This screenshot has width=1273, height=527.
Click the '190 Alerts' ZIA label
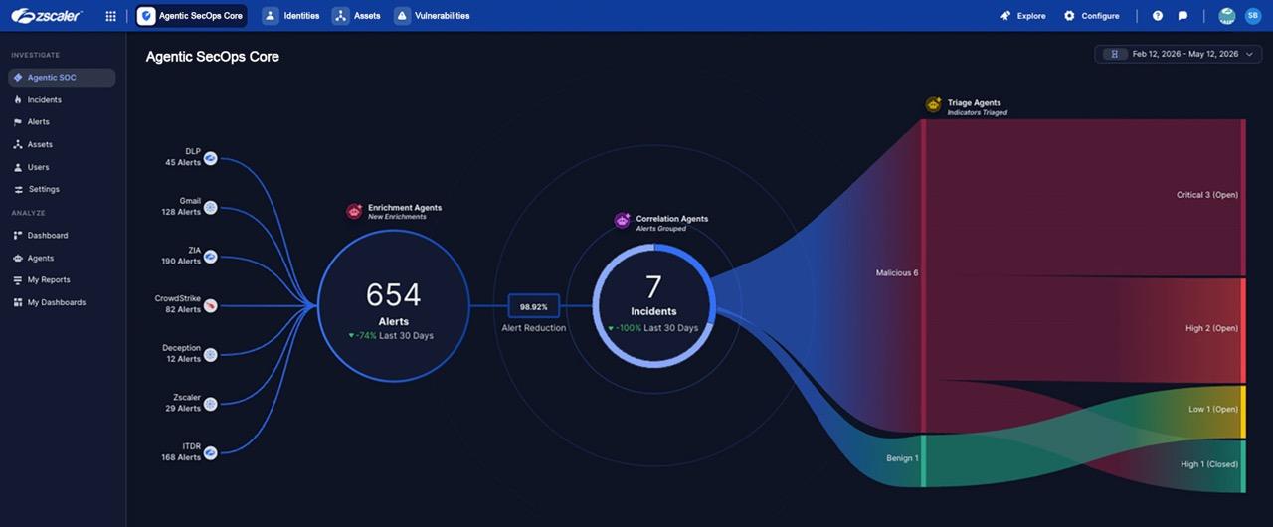click(x=181, y=262)
